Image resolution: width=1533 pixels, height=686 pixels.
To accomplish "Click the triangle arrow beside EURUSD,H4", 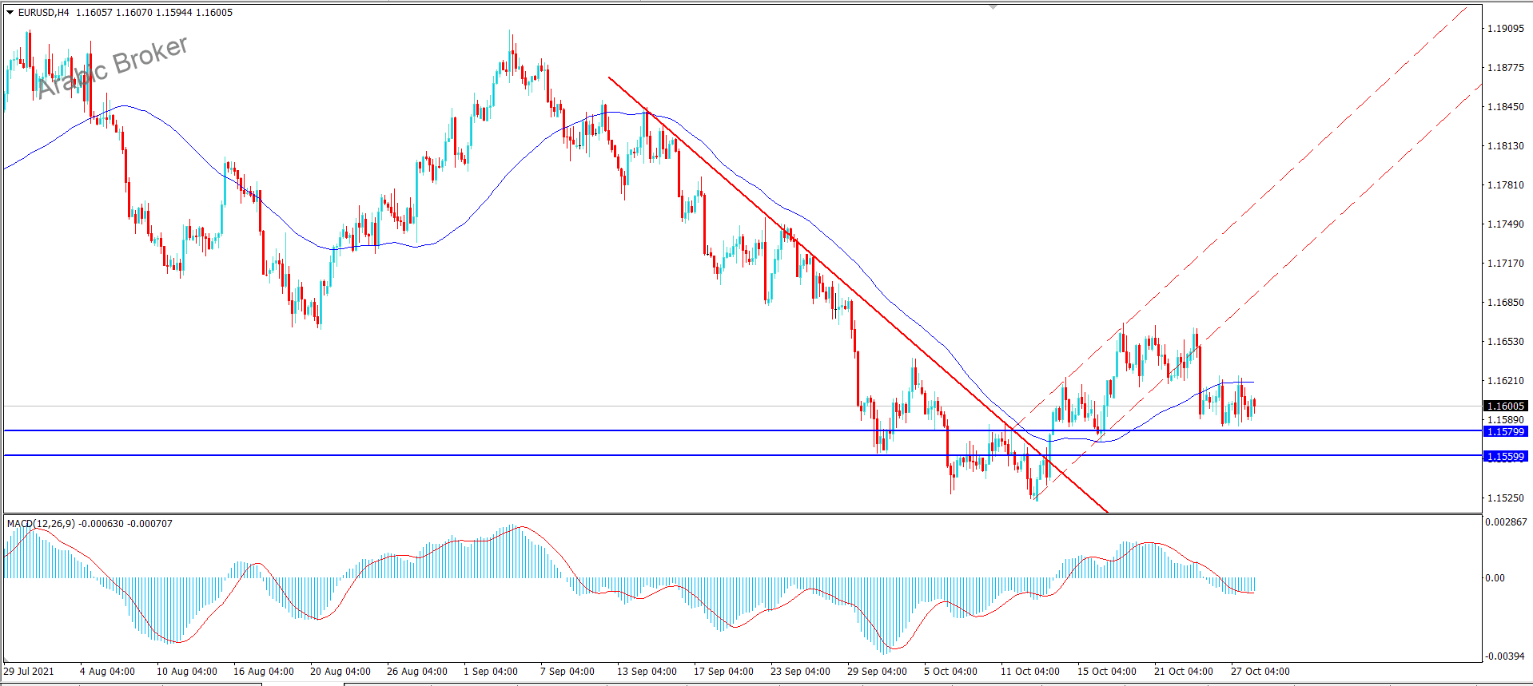I will tap(10, 13).
